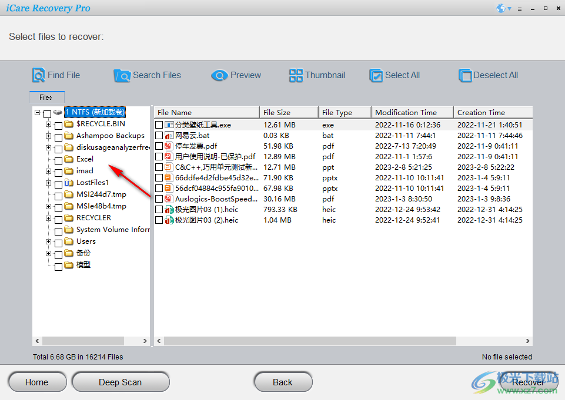
Task: Check the Excel folder checkbox
Action: pos(58,159)
